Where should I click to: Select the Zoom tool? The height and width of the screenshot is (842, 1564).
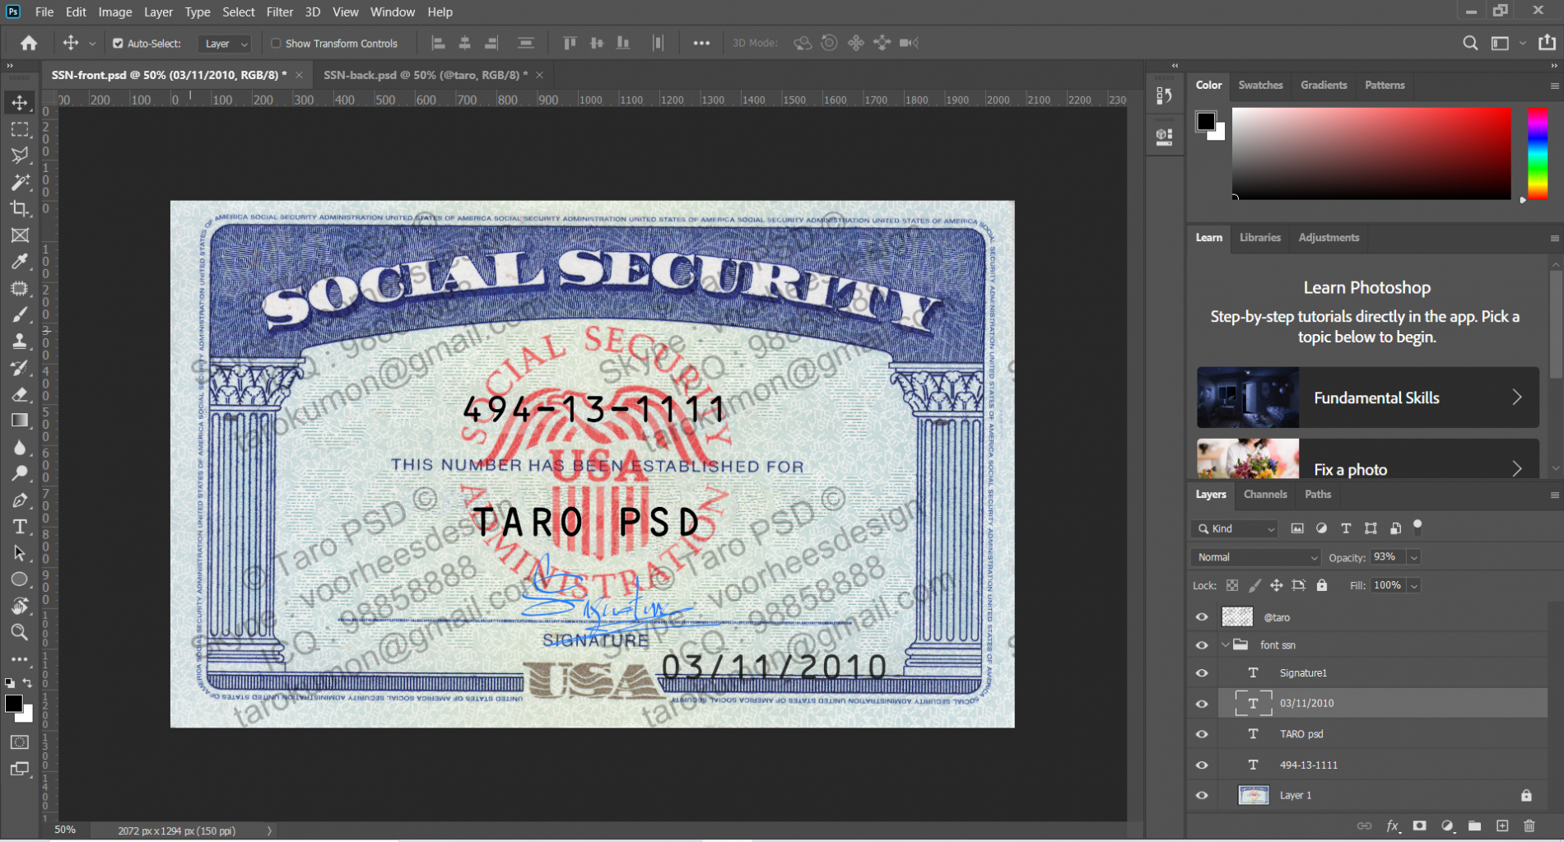pos(20,633)
